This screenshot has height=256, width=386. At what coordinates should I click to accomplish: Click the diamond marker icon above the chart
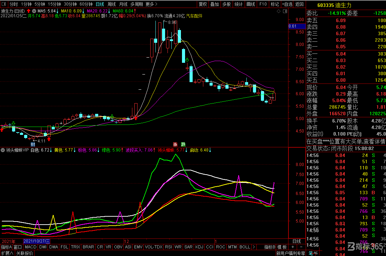click(x=279, y=11)
